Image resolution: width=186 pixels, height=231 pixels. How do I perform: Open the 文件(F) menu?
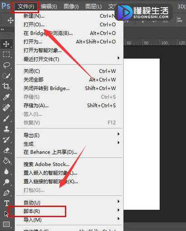pyautogui.click(x=25, y=6)
